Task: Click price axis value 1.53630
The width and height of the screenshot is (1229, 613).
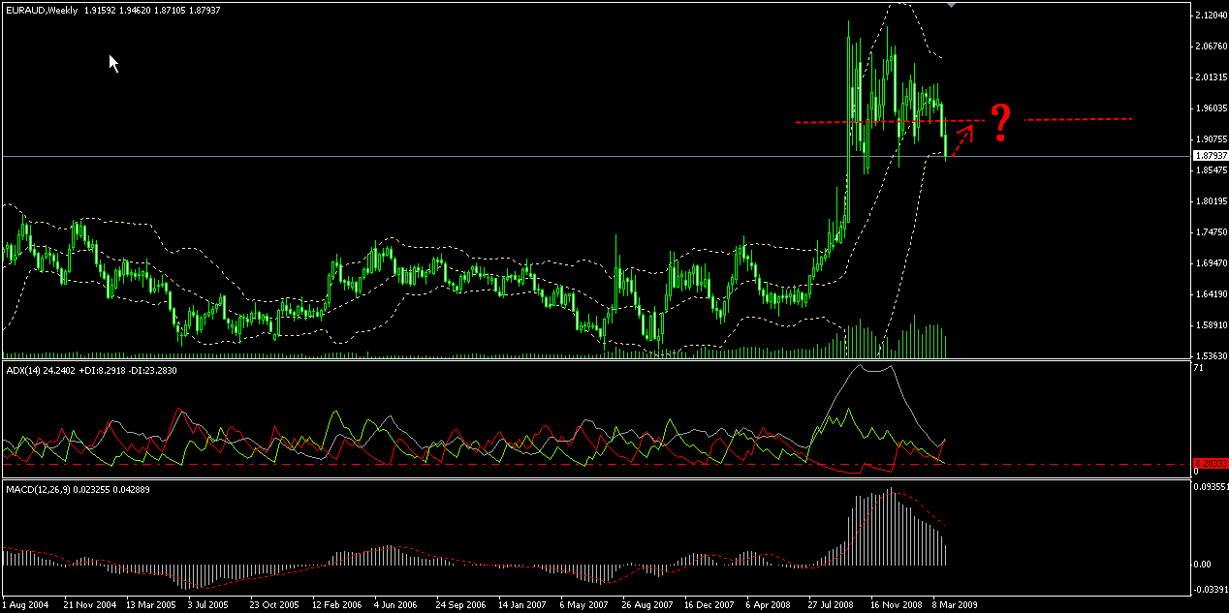Action: tap(1211, 356)
